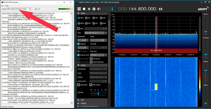Adjust the Offset slider
Screen dimensions: 211x109
[x=206, y=103]
